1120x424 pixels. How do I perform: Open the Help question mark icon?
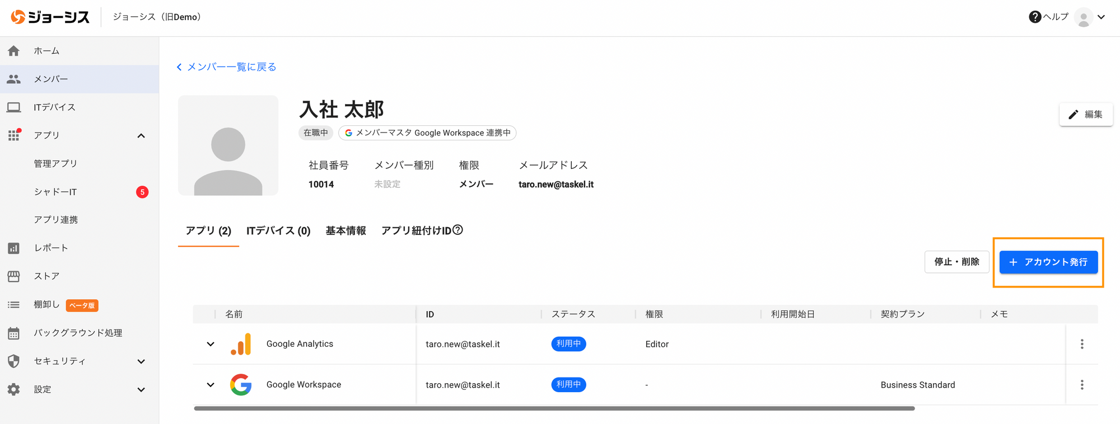point(1035,17)
